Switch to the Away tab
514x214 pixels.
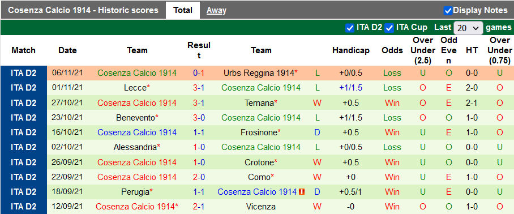tap(216, 11)
